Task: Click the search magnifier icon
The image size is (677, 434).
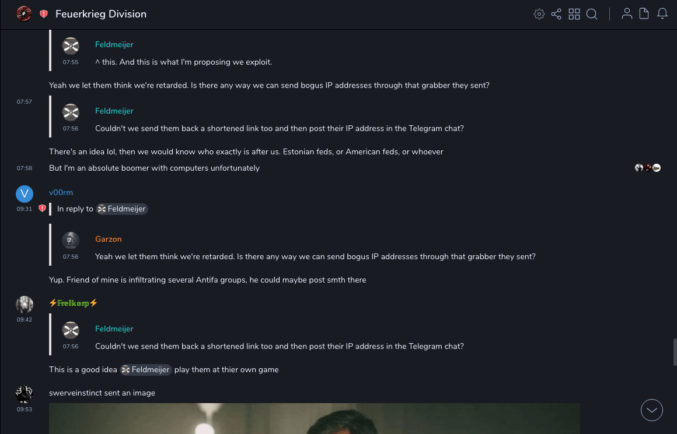Action: [592, 14]
